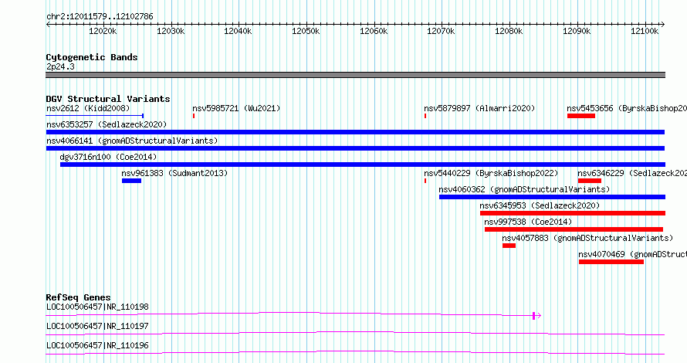Click the small red nsv5985721 marker

(x=194, y=116)
